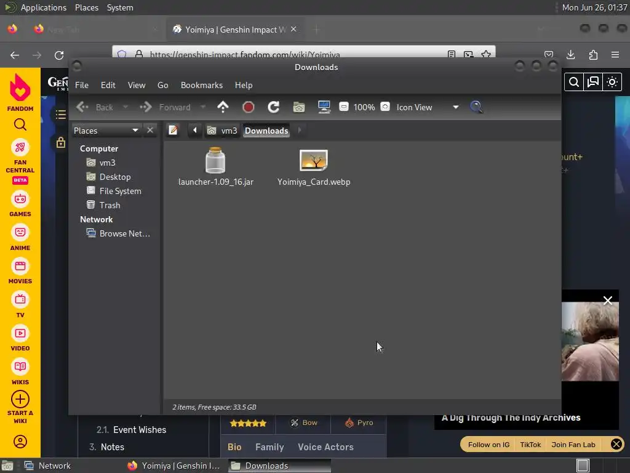The height and width of the screenshot is (473, 630).
Task: Zoom in with the plus icon
Action: [x=385, y=107]
